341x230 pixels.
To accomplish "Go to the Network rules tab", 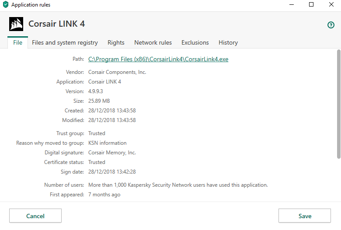I will click(x=153, y=42).
